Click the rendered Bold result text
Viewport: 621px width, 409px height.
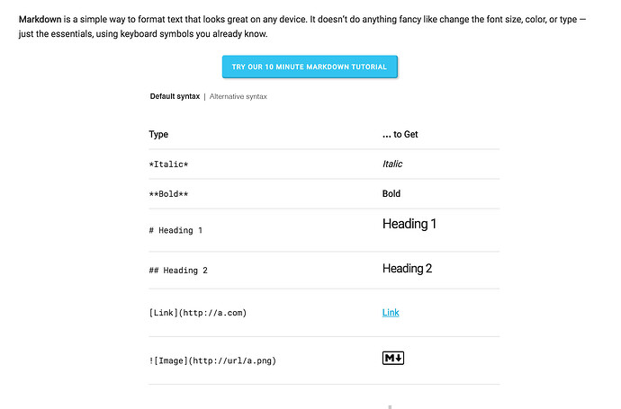coord(391,194)
